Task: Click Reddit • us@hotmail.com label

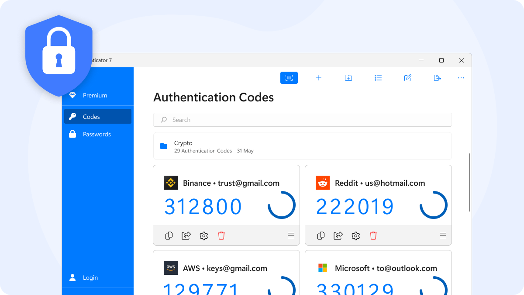Action: click(380, 183)
